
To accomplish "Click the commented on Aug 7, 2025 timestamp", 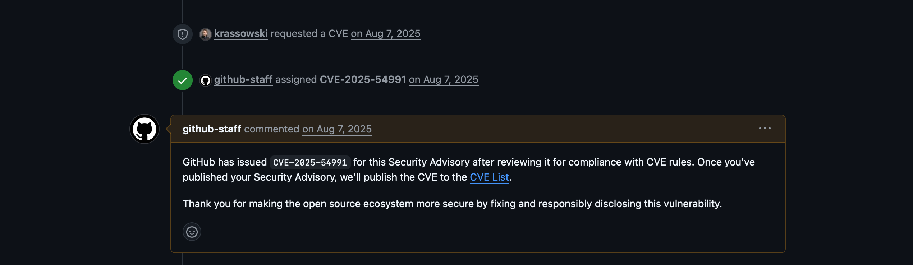I will 337,129.
